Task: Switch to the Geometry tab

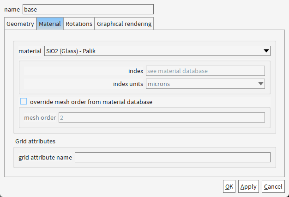Action: (20, 24)
